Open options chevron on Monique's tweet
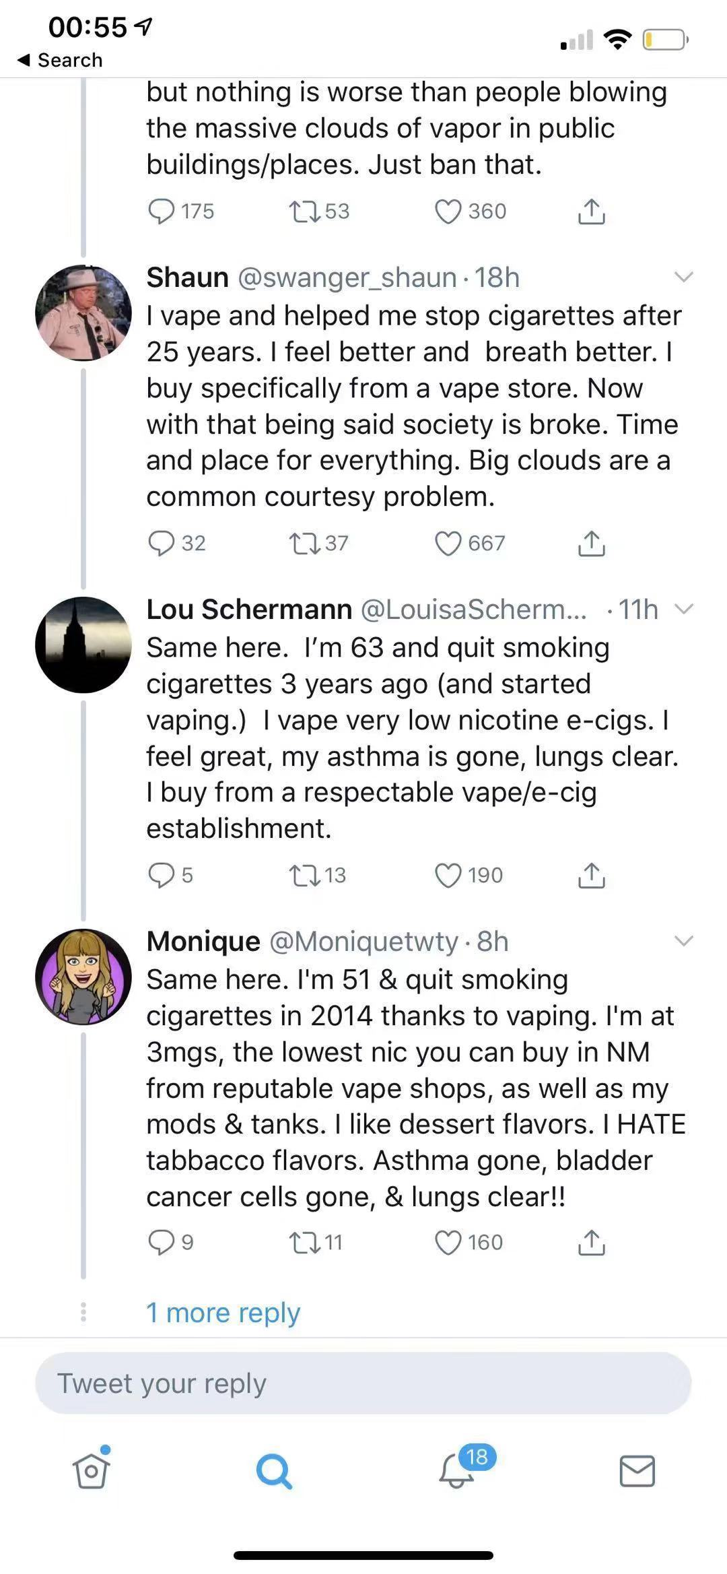Screen dimensions: 727x1574 coord(683,941)
